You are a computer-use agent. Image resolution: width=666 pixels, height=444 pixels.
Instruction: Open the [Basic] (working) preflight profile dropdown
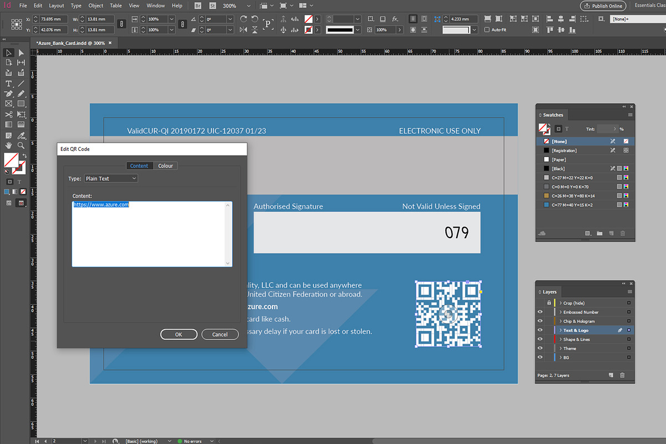[170, 441]
